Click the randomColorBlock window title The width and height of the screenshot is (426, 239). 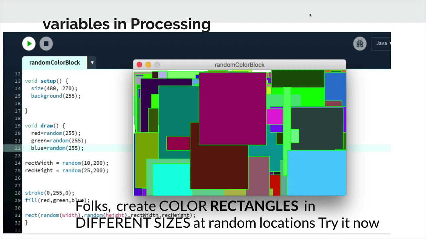click(240, 65)
